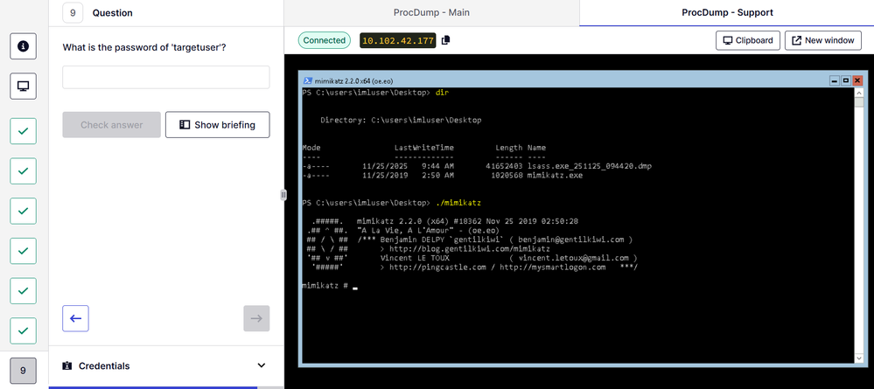
Task: Maximize the mimikatz console window
Action: tap(845, 80)
